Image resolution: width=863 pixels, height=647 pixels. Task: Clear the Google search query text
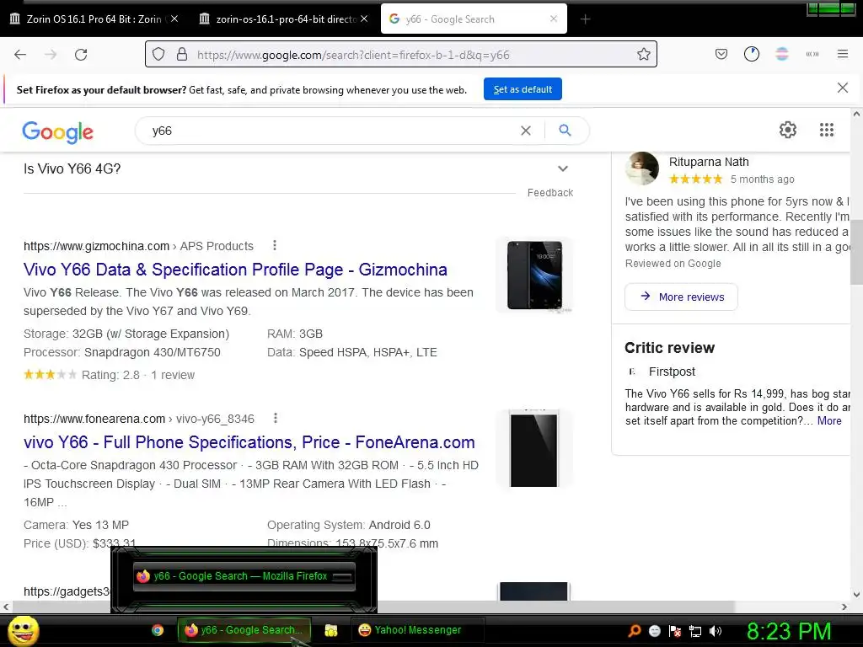point(526,131)
